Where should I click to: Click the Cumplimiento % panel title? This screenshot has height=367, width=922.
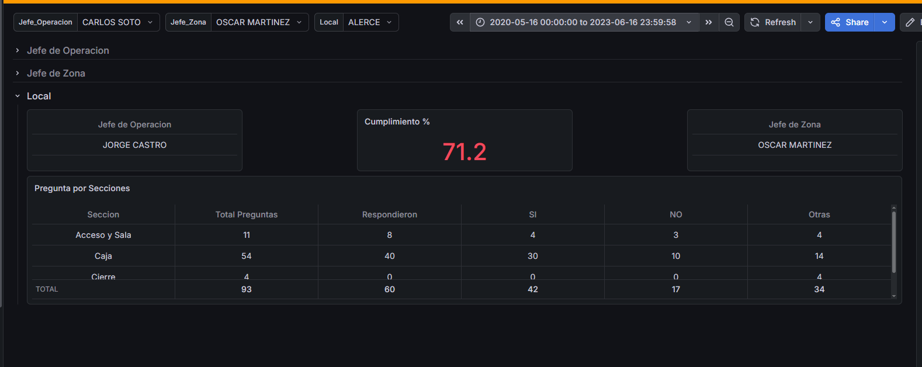point(397,122)
